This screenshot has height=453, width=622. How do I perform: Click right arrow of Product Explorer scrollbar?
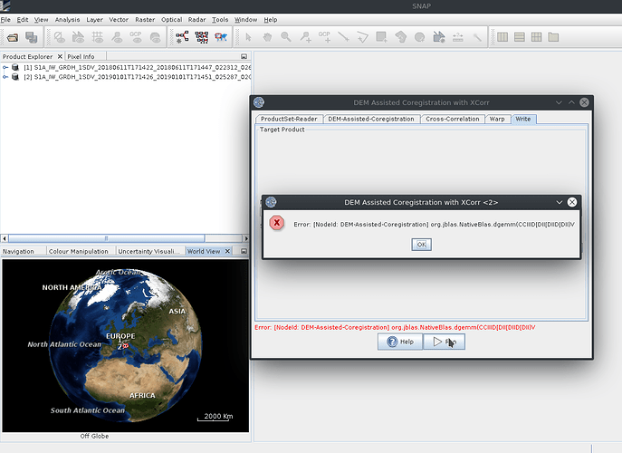246,238
